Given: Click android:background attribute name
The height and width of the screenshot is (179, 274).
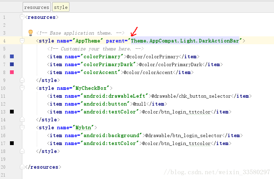Looking at the screenshot, I should click(111, 135).
